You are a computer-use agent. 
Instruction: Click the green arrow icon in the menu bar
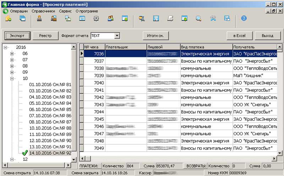tap(6, 11)
